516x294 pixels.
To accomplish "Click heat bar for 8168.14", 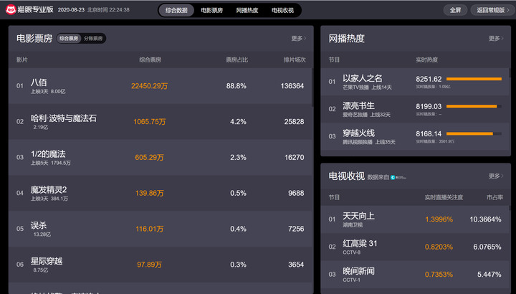I will 474,133.
